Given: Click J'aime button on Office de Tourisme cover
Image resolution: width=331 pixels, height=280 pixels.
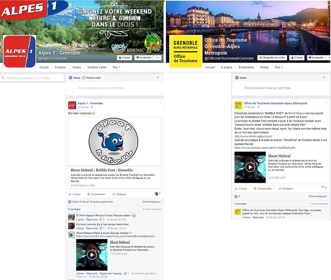Looking at the screenshot, I should point(297,58).
